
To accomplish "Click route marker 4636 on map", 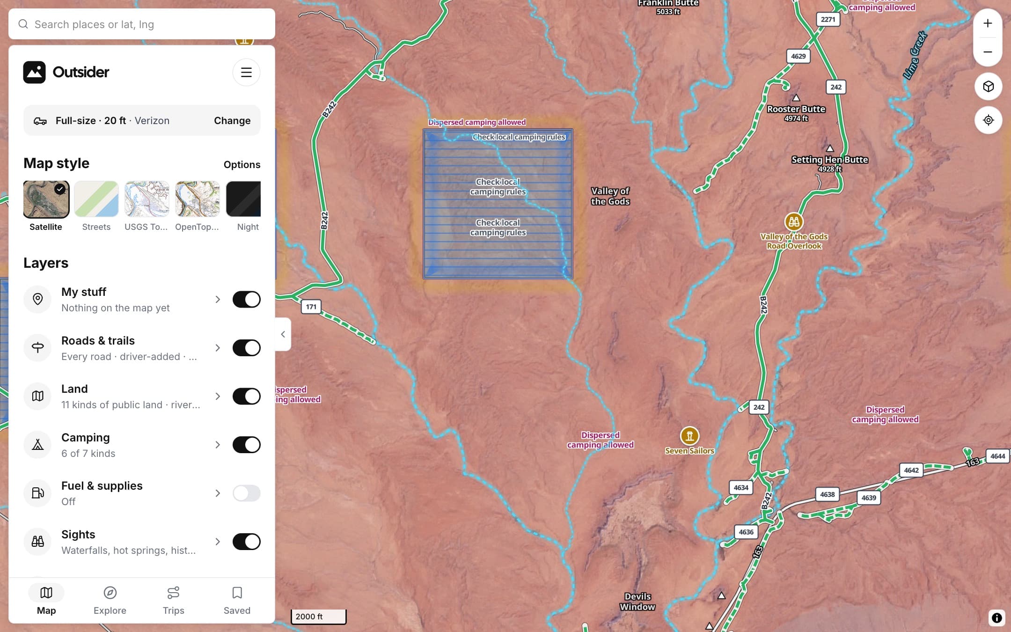I will (x=746, y=532).
